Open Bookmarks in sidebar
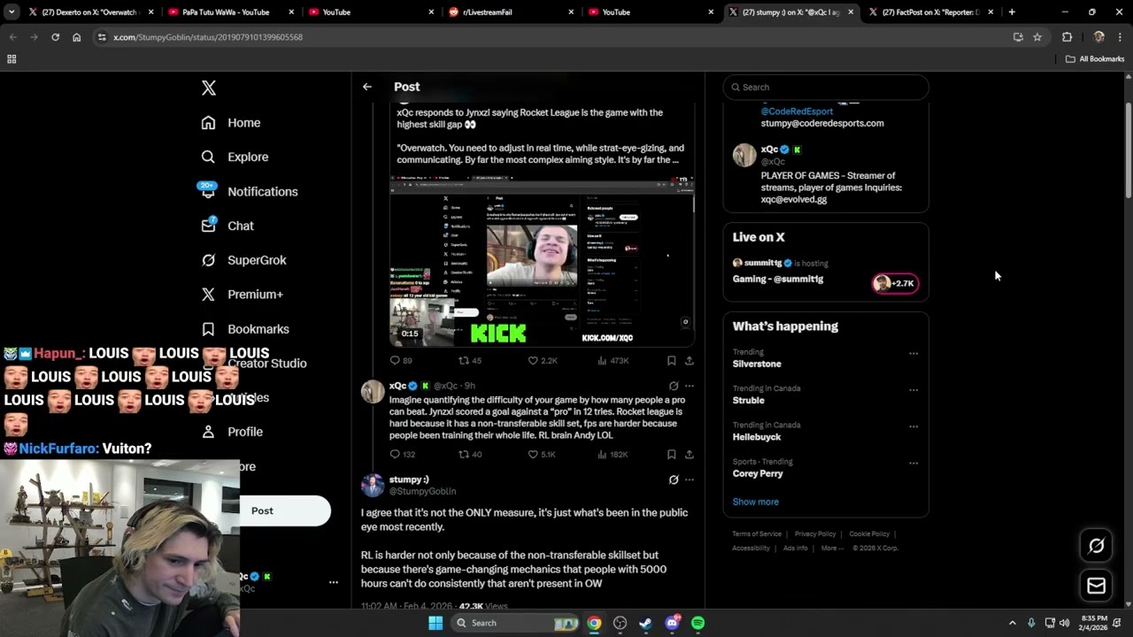The width and height of the screenshot is (1133, 637). (244, 329)
